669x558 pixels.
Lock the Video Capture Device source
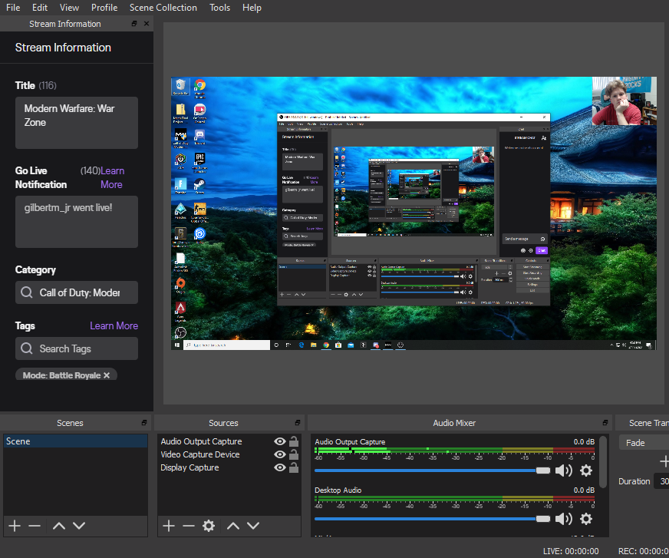293,454
